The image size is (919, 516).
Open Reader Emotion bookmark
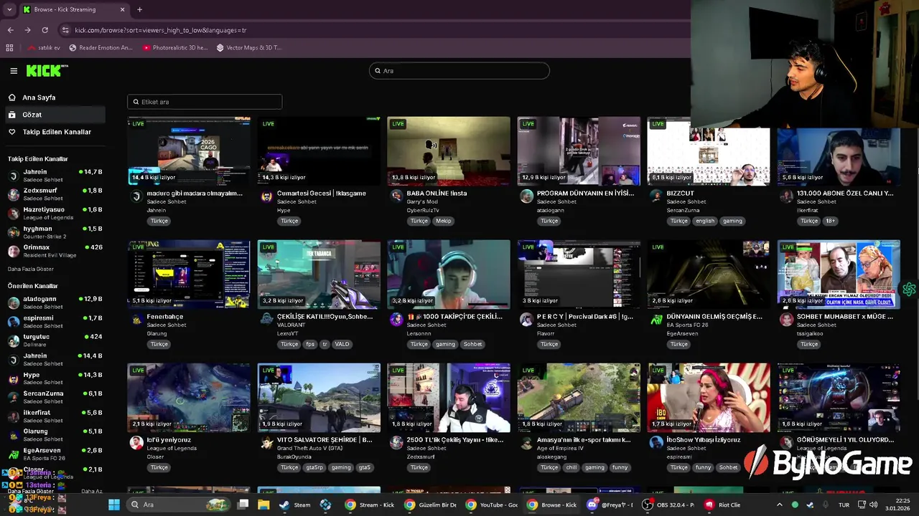click(101, 48)
